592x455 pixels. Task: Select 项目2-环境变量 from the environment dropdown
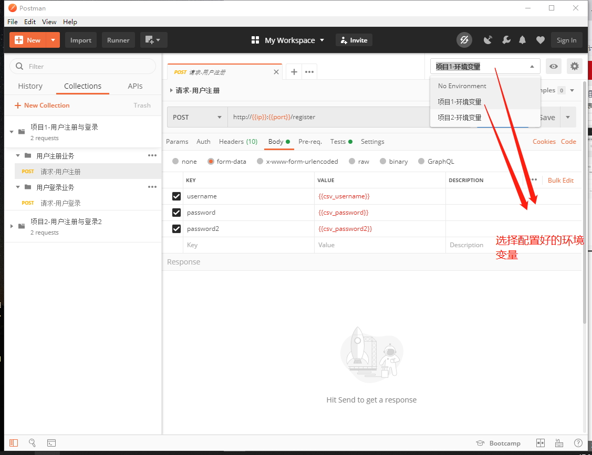(460, 117)
